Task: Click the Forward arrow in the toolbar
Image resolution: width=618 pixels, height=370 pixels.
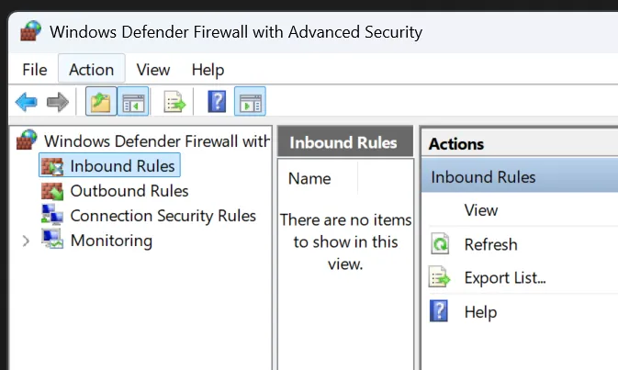Action: 58,102
